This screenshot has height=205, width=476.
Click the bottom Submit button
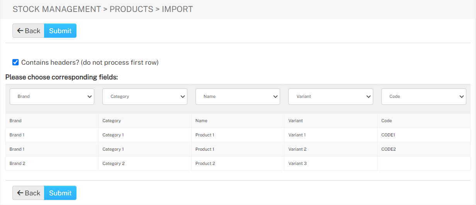coord(60,193)
